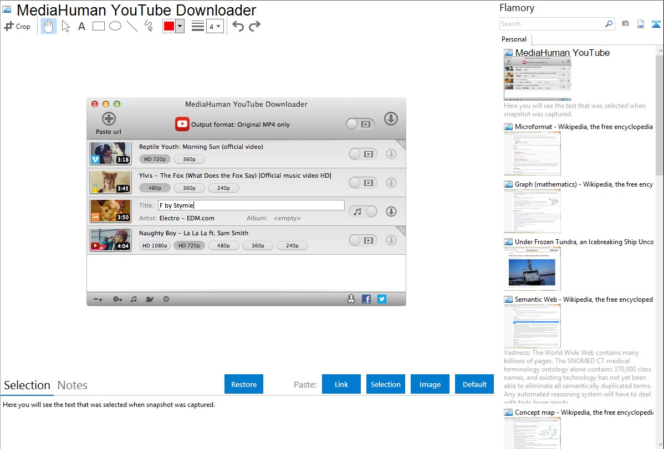664x449 pixels.
Task: Select the arrow pointer tool
Action: [65, 26]
